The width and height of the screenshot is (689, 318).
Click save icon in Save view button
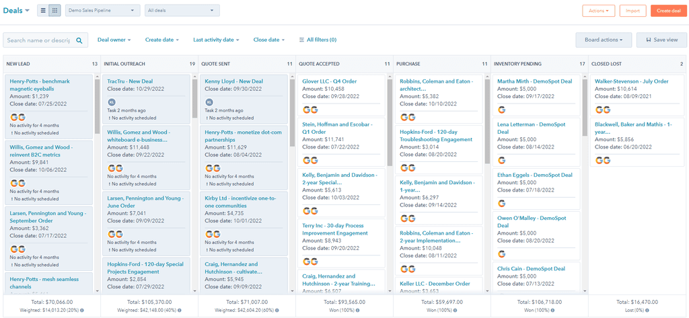pos(649,40)
